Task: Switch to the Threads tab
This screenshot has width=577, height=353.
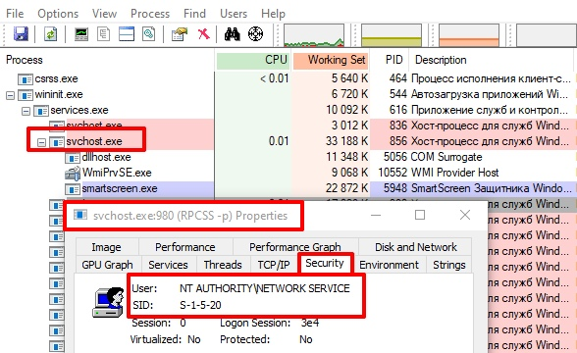Action: click(223, 265)
